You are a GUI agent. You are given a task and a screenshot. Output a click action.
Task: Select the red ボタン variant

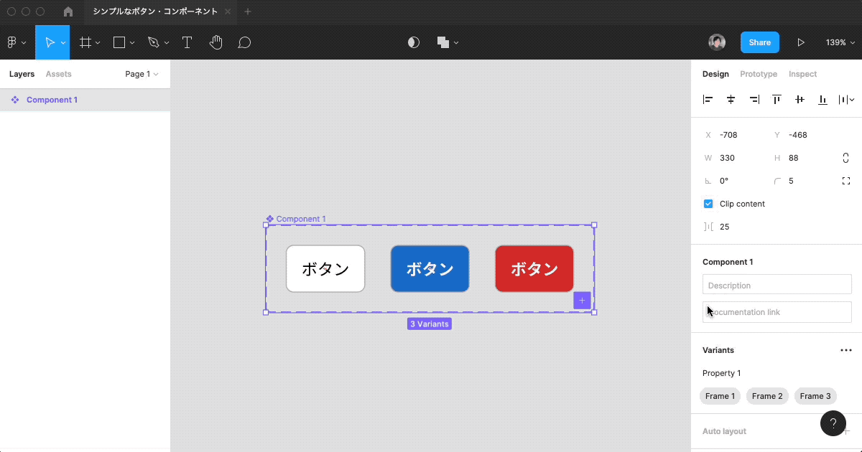point(534,269)
